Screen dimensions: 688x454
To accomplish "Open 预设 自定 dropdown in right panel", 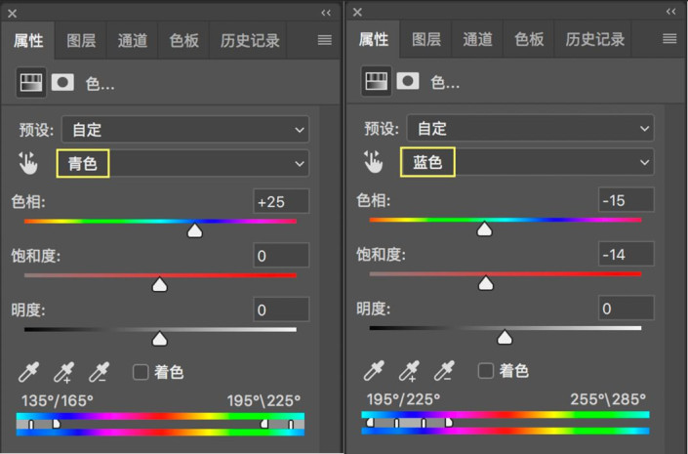I will point(531,128).
